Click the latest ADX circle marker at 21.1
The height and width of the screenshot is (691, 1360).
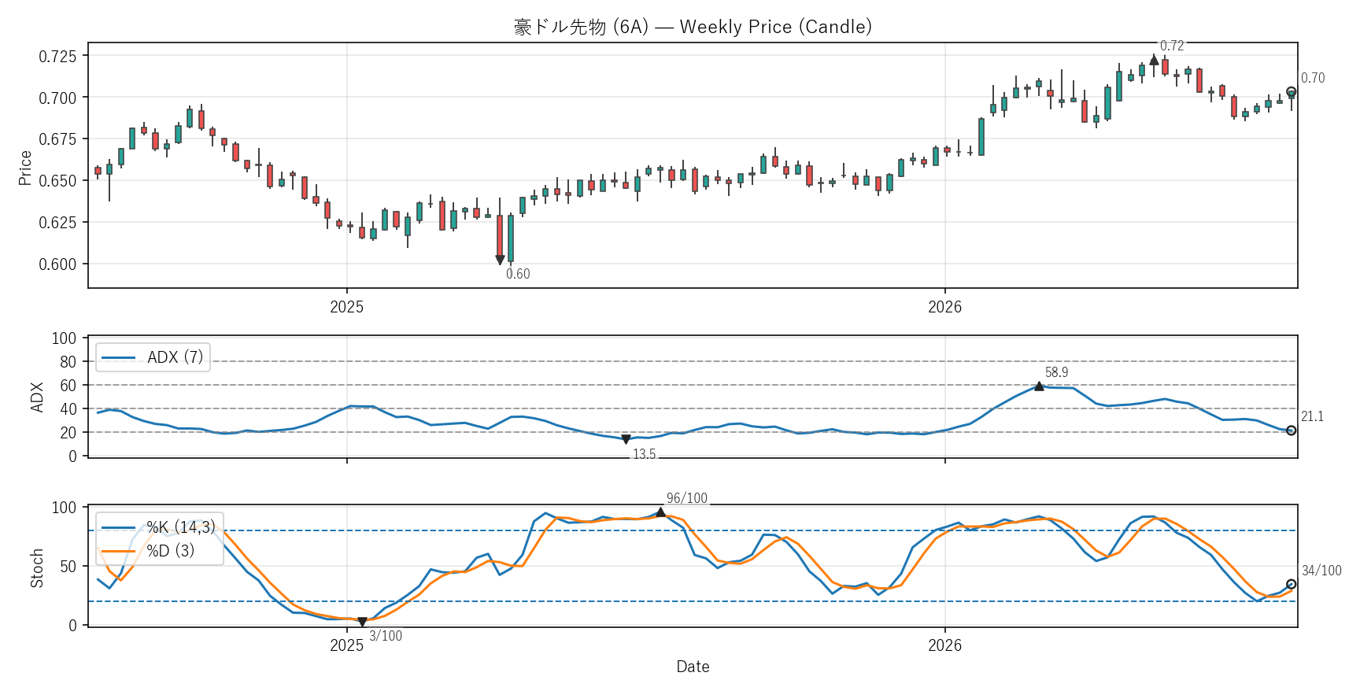click(1291, 430)
